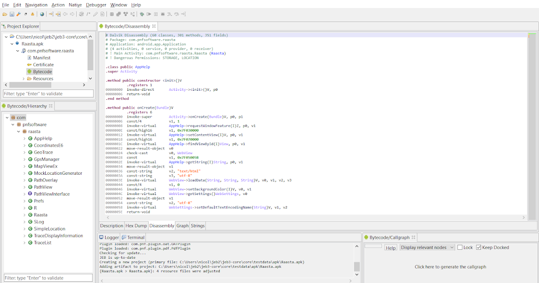Click the Disassembly horizontal scrollbar
The image size is (539, 283).
[316, 217]
